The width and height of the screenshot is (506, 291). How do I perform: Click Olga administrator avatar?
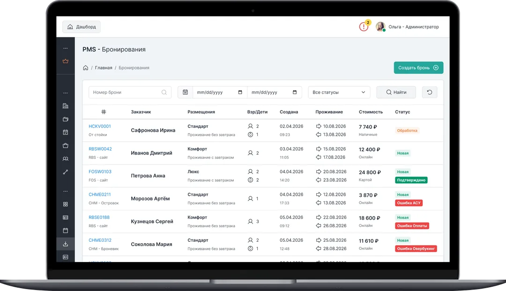coord(380,27)
